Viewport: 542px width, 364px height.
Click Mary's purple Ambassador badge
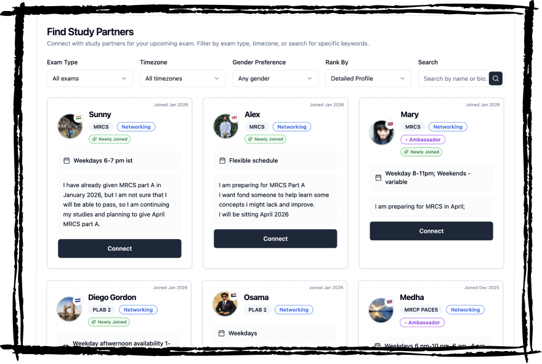423,140
